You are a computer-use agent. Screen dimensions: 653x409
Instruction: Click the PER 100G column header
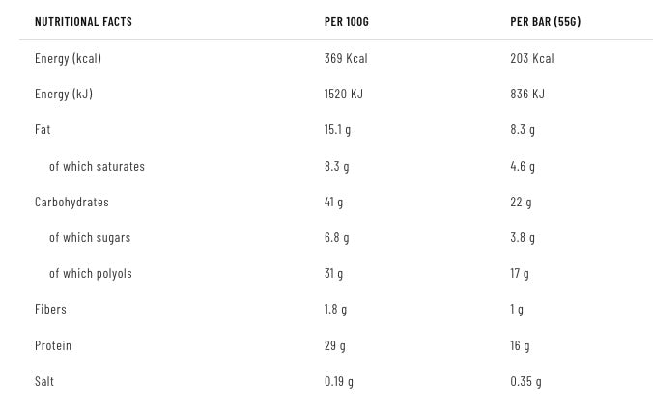tap(346, 21)
